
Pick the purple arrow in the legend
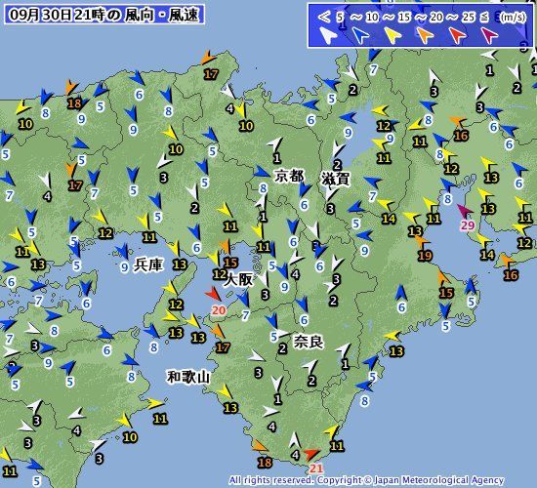point(490,35)
